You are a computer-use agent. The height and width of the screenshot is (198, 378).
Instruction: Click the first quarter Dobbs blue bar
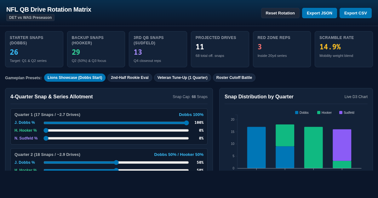tap(256, 147)
